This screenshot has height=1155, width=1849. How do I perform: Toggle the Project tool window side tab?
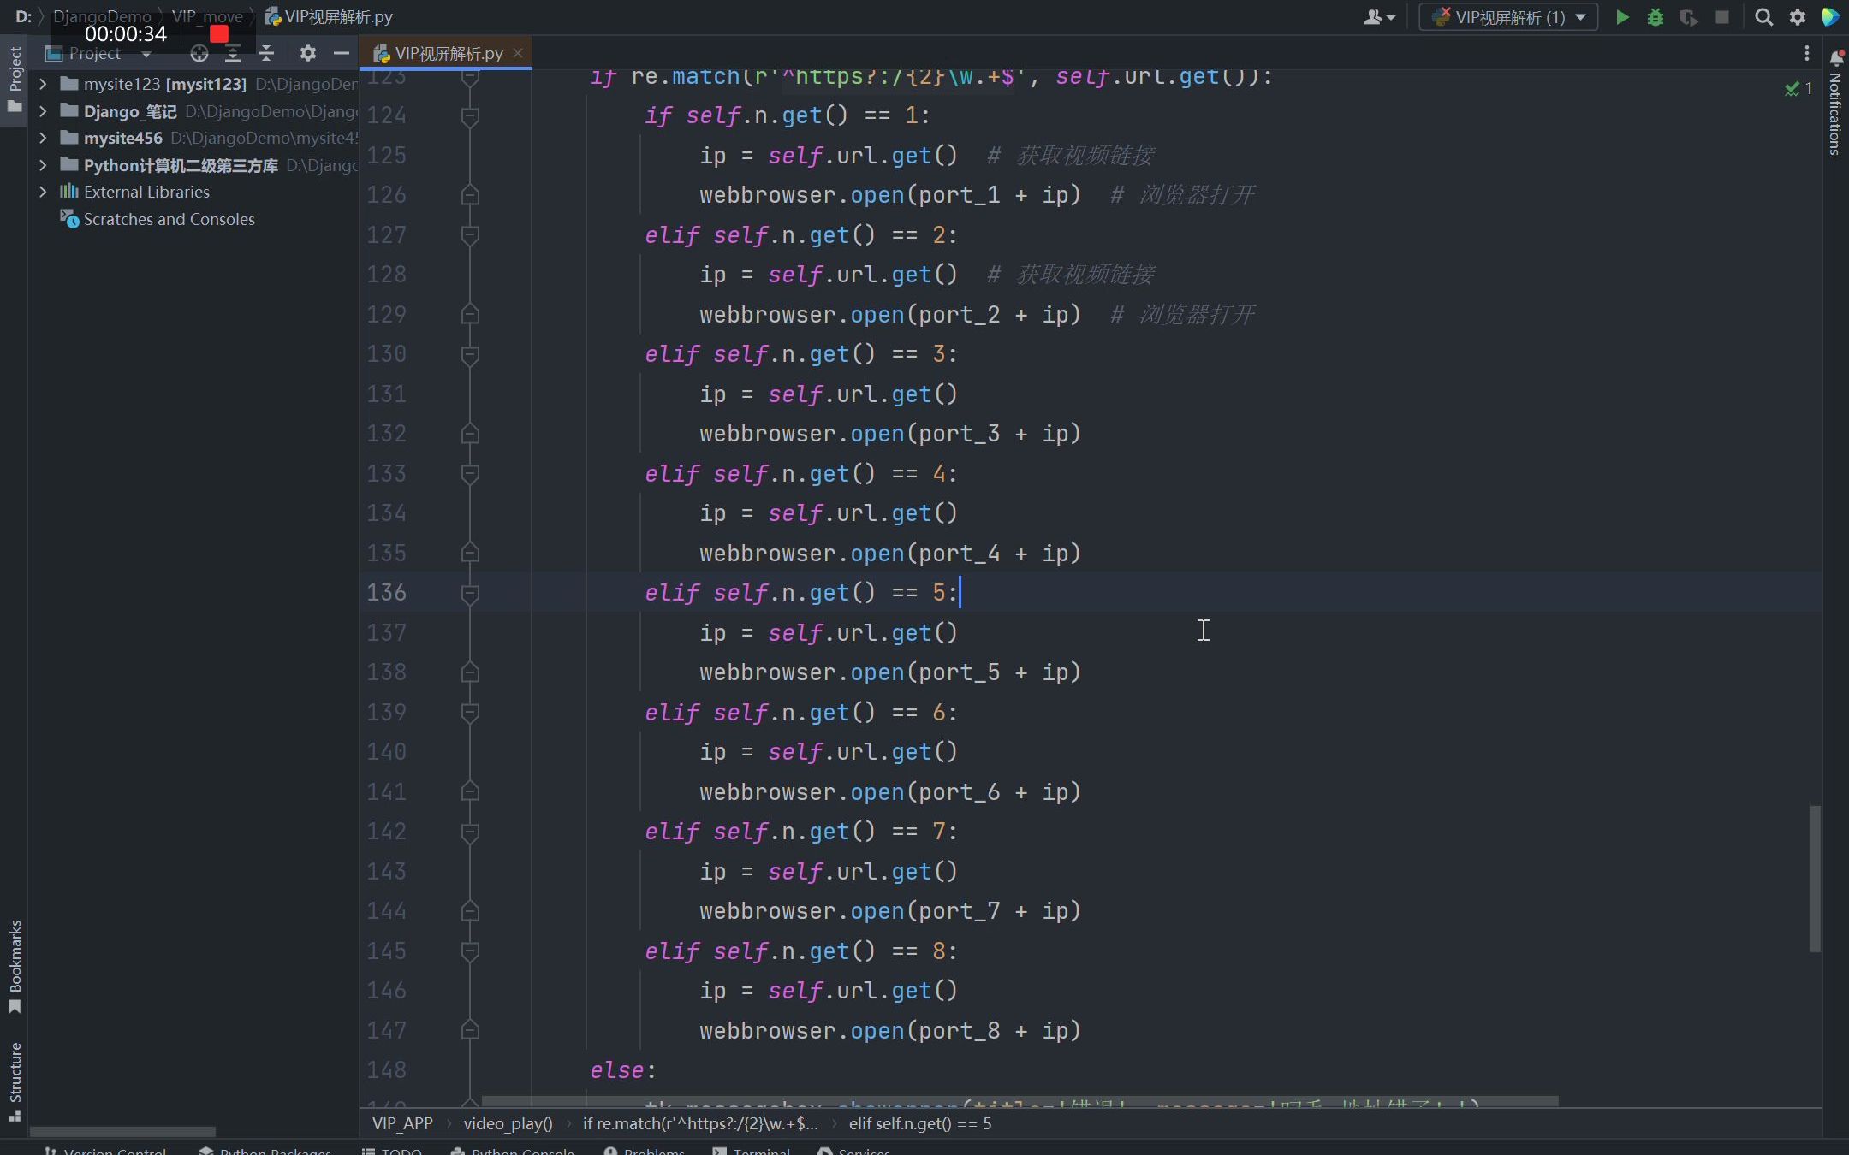tap(15, 80)
